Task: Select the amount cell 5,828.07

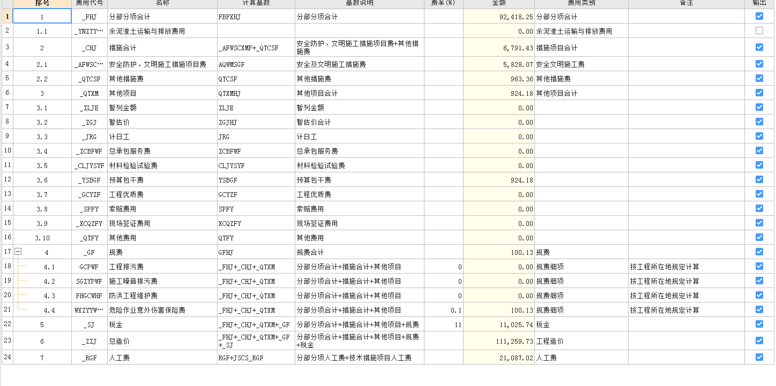Action: click(499, 64)
